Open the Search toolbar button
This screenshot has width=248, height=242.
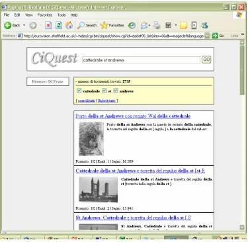click(87, 25)
